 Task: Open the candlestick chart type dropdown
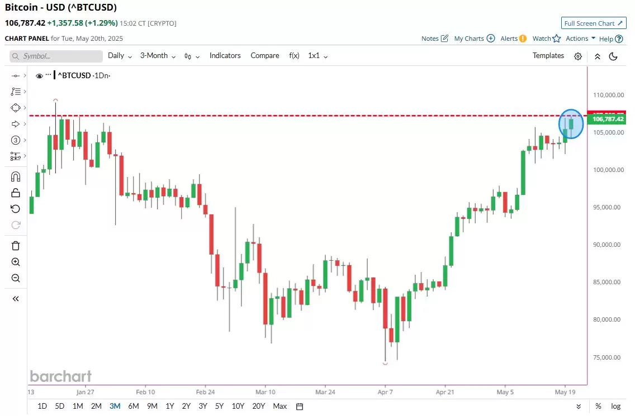click(192, 56)
